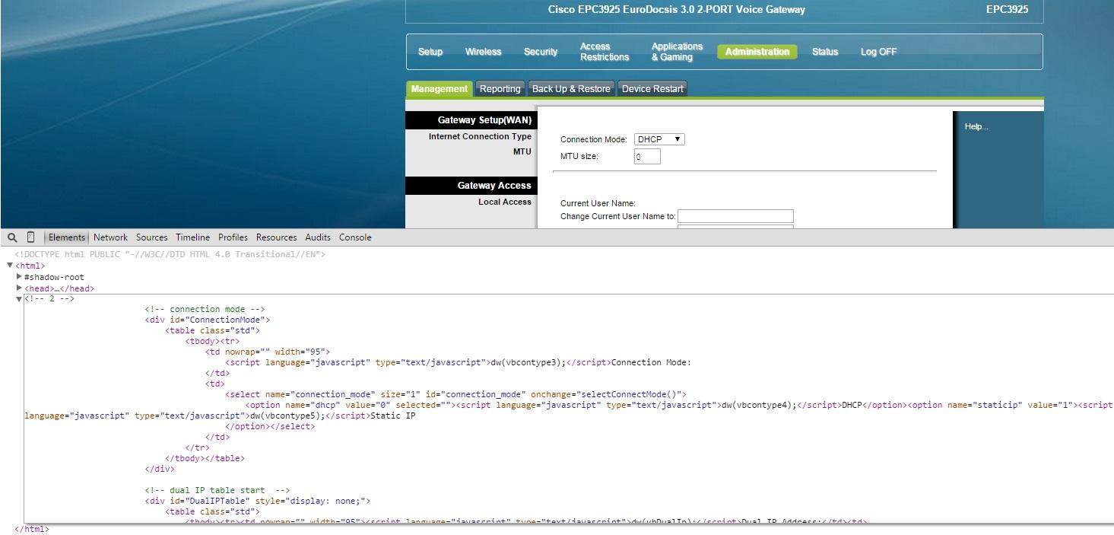
Task: Click the 'Gateway Access' section header
Action: pyautogui.click(x=471, y=186)
